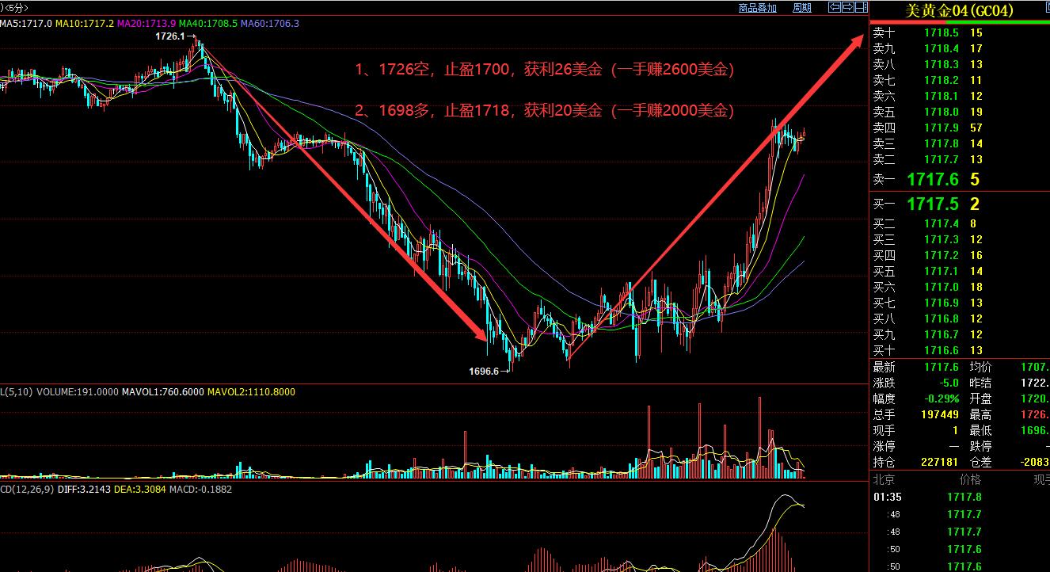Select the 买一 bid price 1717.5
This screenshot has height=572, width=1050.
[933, 204]
